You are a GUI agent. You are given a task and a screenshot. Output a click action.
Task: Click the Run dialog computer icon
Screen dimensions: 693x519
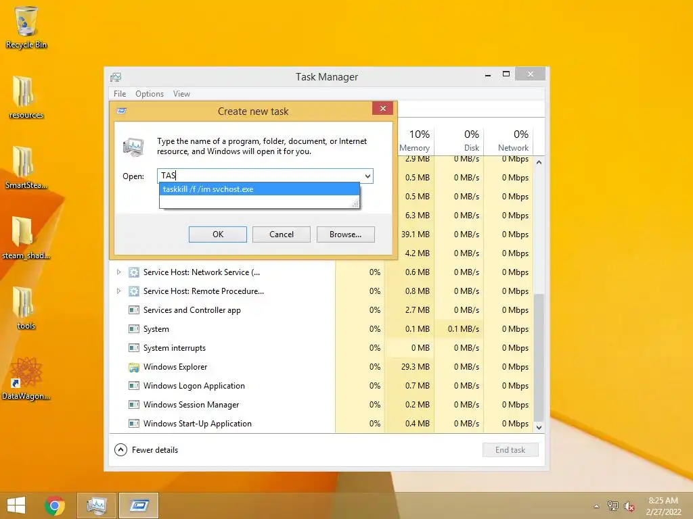pyautogui.click(x=133, y=147)
